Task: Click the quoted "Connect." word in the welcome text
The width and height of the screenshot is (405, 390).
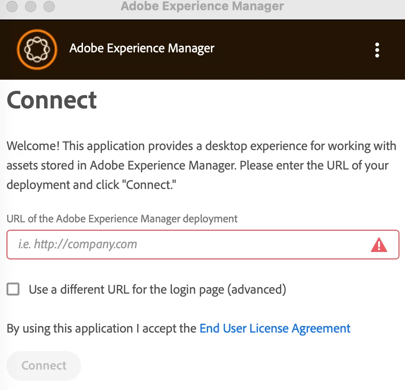Action: [152, 184]
